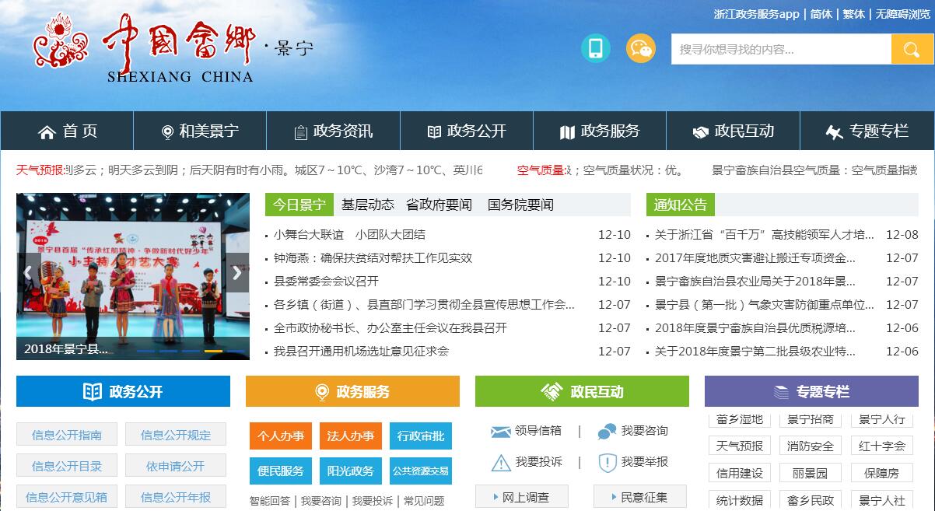Select the 国务院要闻 tab
Screen dimensions: 935x511
click(x=520, y=205)
